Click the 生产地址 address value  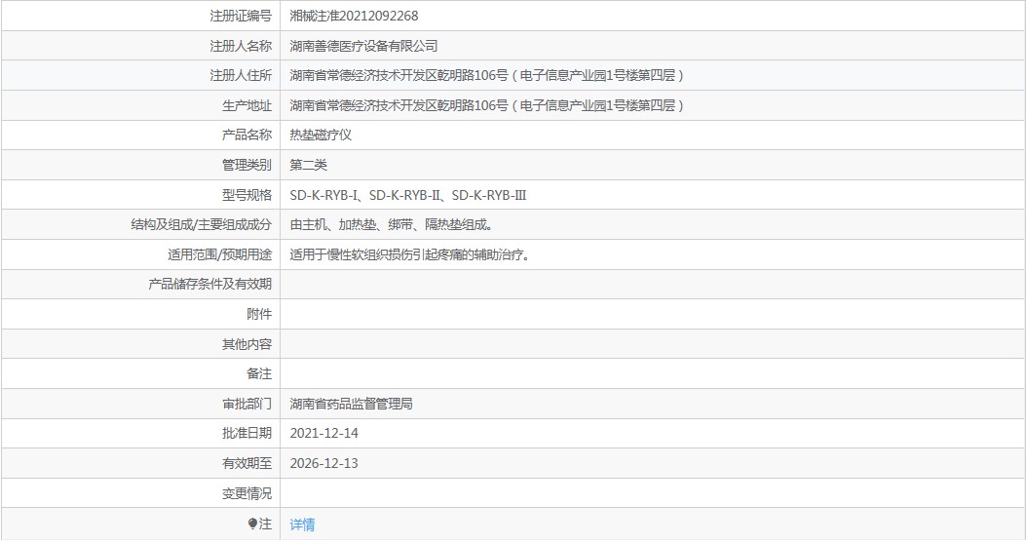click(487, 105)
